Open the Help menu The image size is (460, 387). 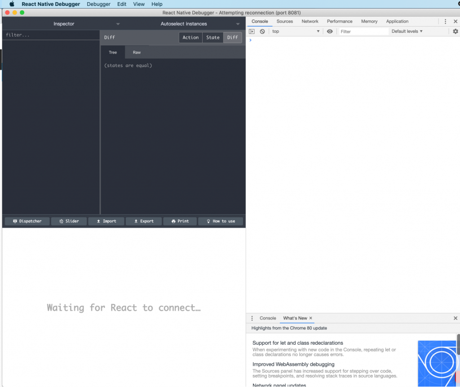(x=157, y=4)
